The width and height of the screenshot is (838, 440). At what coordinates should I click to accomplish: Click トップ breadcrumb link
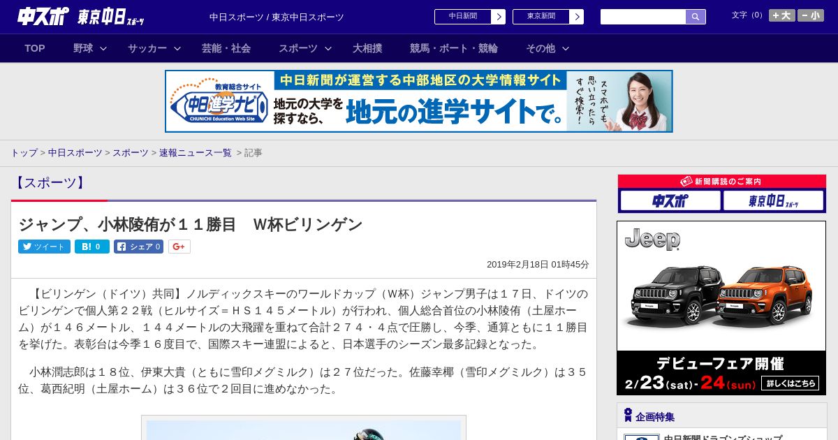pos(24,152)
